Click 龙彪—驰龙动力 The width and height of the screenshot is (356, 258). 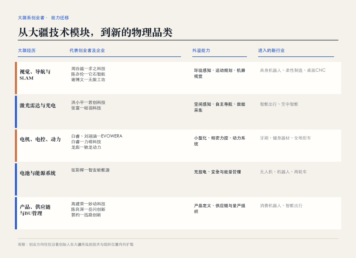86,147
